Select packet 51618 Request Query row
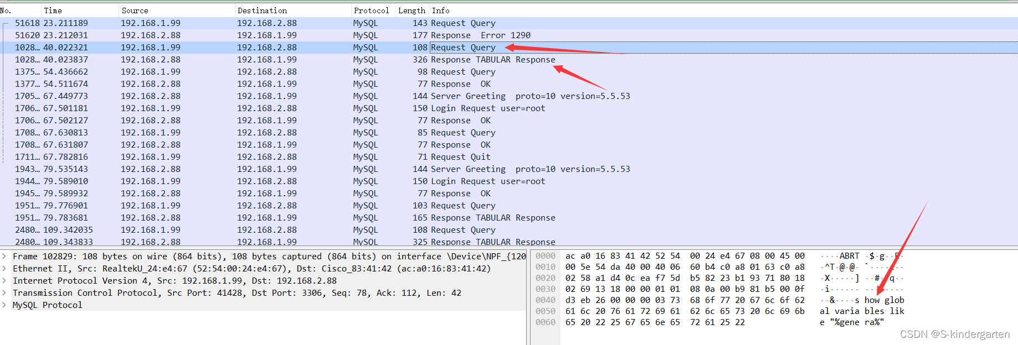 509,23
